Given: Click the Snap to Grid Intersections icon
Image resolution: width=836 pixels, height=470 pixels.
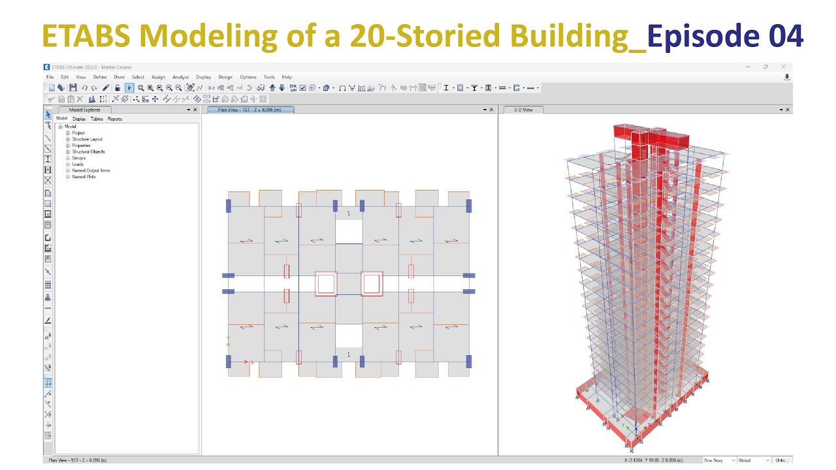Looking at the screenshot, I should coord(48,383).
